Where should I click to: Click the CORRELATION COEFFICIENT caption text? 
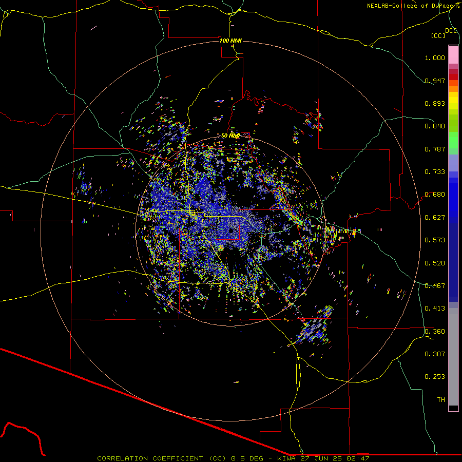[150, 458]
